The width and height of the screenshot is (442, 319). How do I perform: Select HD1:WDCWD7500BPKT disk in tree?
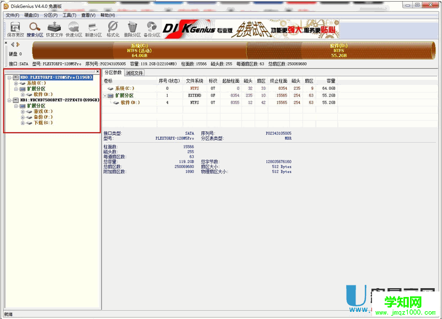pyautogui.click(x=60, y=100)
